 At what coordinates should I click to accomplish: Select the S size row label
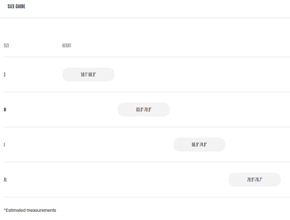[x=4, y=75]
